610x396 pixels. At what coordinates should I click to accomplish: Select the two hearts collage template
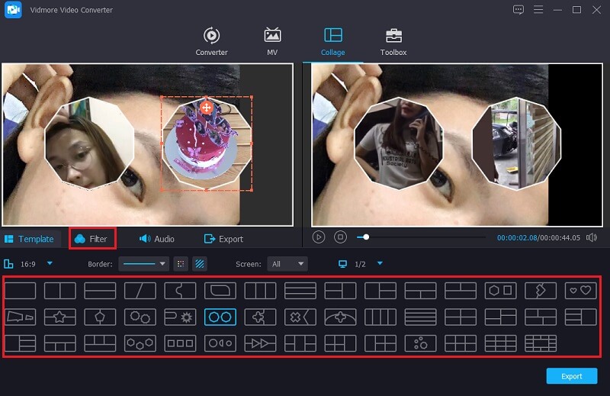tap(580, 291)
